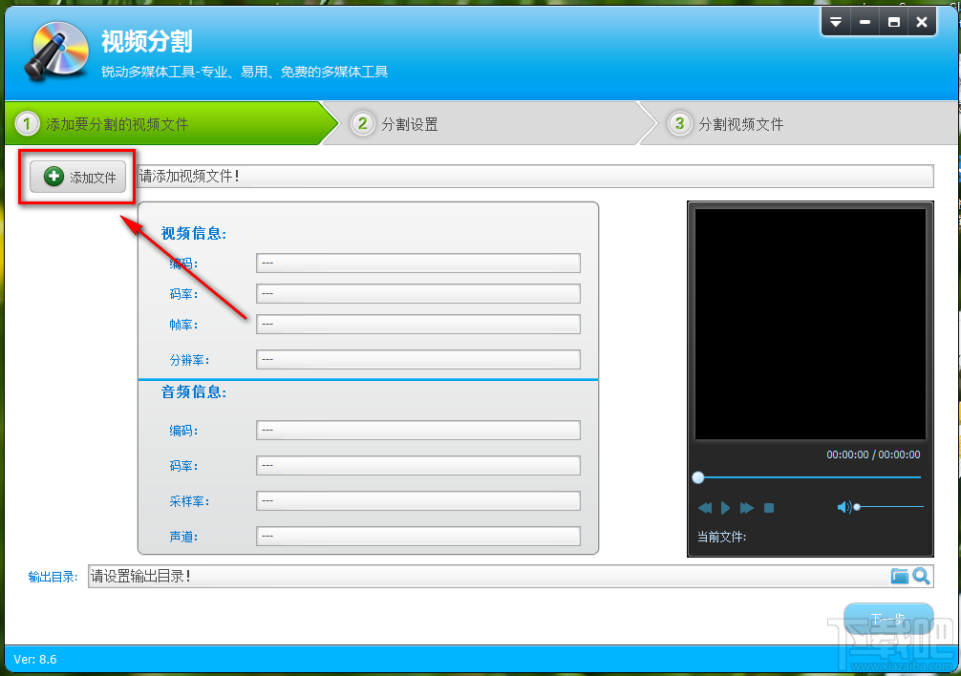Click the video file path field
Image resolution: width=961 pixels, height=676 pixels.
point(535,177)
